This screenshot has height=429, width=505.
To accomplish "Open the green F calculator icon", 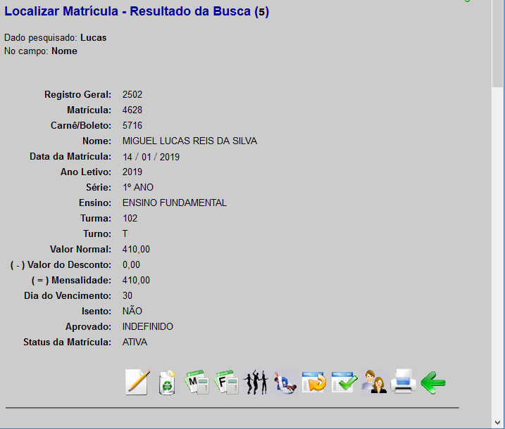I will (x=226, y=382).
